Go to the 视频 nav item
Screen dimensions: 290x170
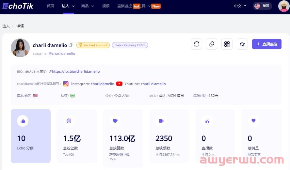[x=106, y=6]
